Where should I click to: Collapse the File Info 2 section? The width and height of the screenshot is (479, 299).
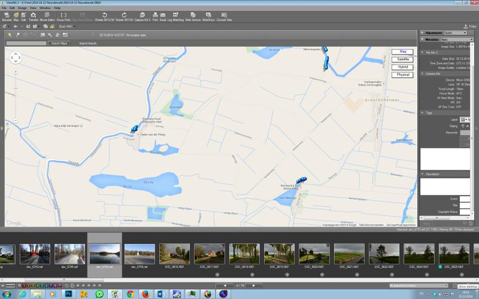pos(423,53)
